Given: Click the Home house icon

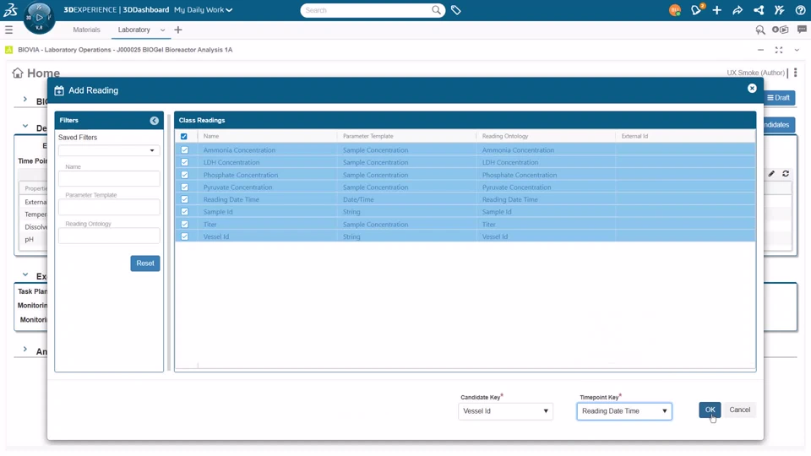Looking at the screenshot, I should pyautogui.click(x=18, y=73).
